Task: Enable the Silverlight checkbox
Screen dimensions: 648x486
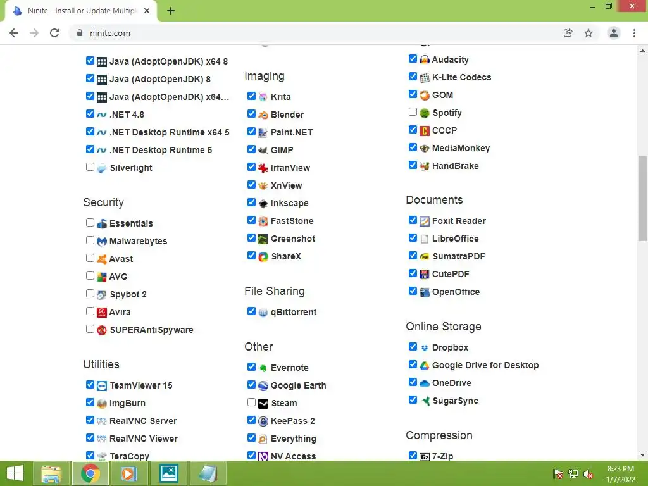Action: [90, 167]
